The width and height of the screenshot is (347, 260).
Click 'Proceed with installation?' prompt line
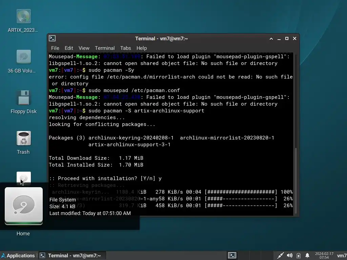[105, 178]
